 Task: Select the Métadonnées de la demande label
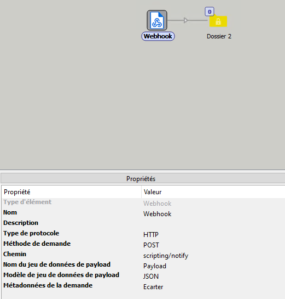point(48,285)
